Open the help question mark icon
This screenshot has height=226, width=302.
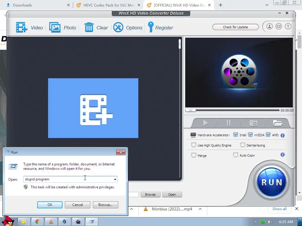point(288,26)
